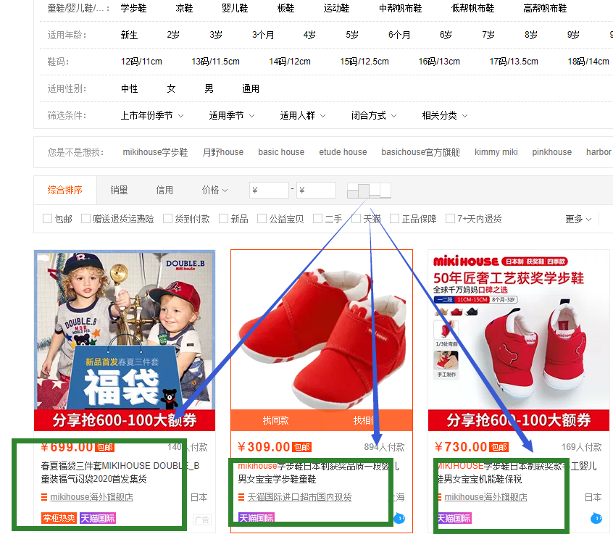Image resolution: width=613 pixels, height=534 pixels.
Task: Click maximum price input field
Action: click(316, 191)
